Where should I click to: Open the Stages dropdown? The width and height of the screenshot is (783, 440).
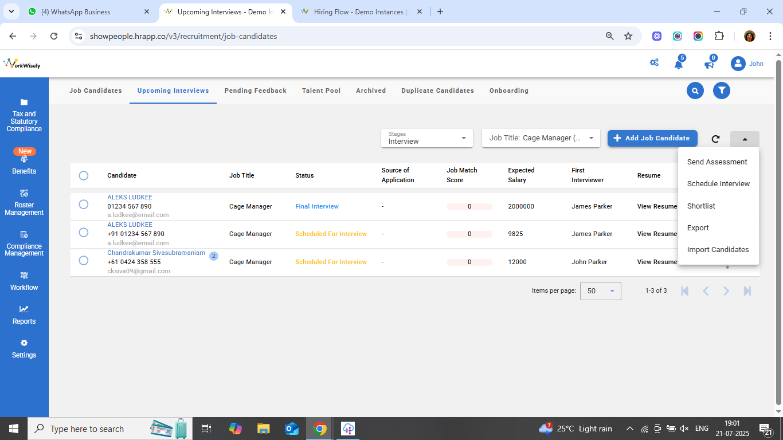click(x=426, y=138)
